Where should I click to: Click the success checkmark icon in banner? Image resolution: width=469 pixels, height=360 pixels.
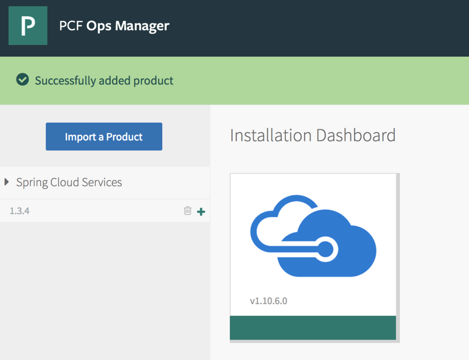(x=22, y=81)
